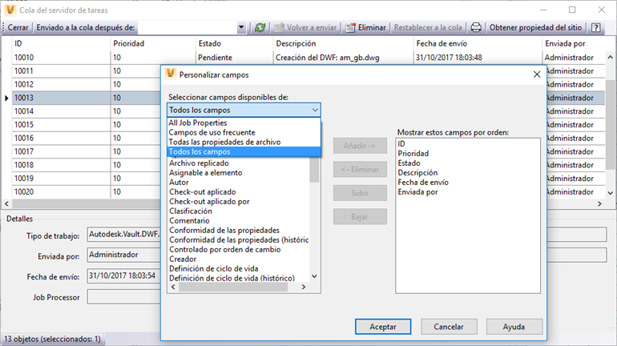Screen dimensions: 617x346
Task: Sort by the Prioridad column header
Action: pyautogui.click(x=153, y=43)
